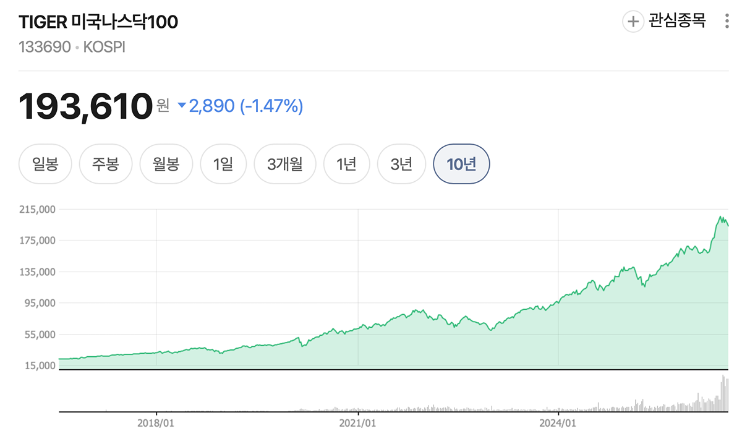This screenshot has width=742, height=436.
Task: Select the 월봉 monthly candle chart
Action: 166,165
